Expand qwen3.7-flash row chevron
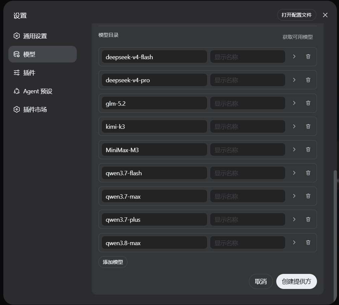Viewport: 339px width, 305px height. pos(294,173)
